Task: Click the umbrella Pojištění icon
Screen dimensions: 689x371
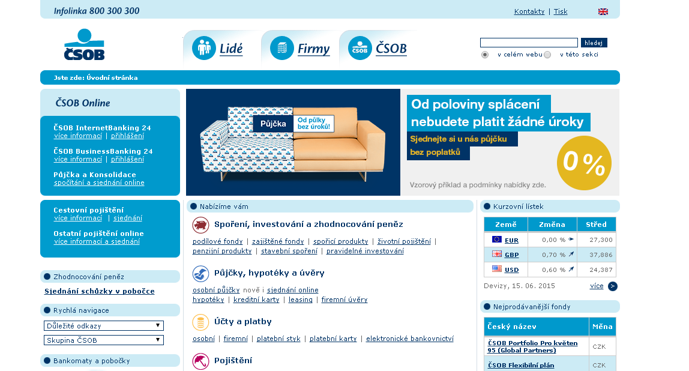Action: pyautogui.click(x=201, y=361)
